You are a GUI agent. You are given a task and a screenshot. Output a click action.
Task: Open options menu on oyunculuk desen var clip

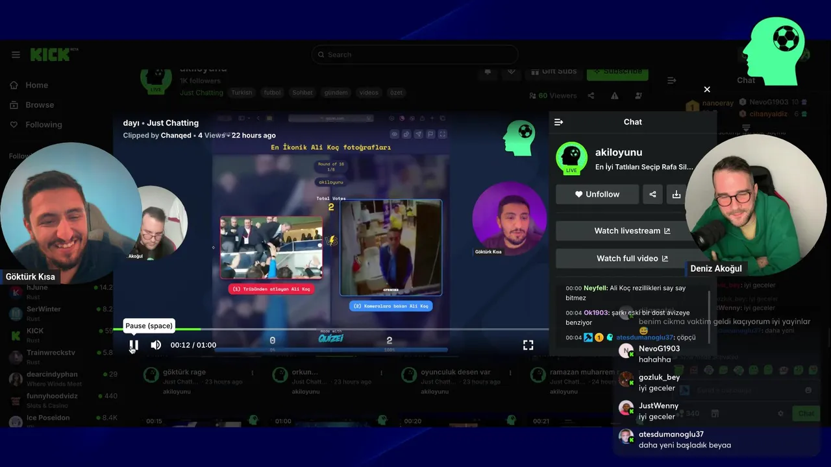click(x=510, y=373)
